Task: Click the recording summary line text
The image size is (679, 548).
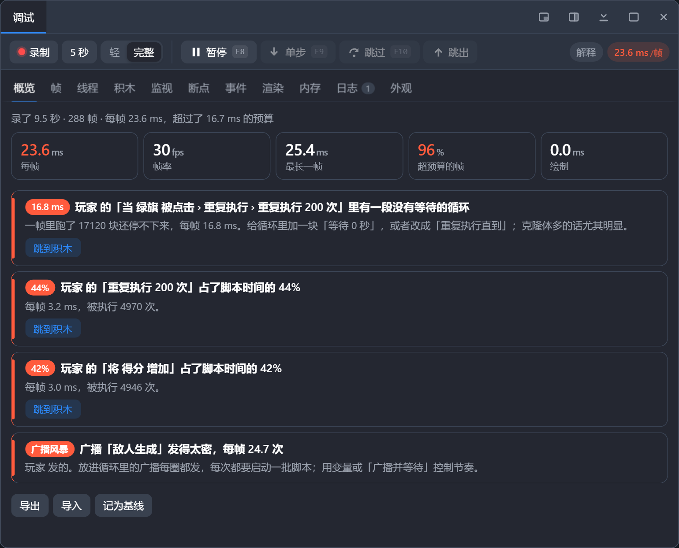Action: coord(142,118)
